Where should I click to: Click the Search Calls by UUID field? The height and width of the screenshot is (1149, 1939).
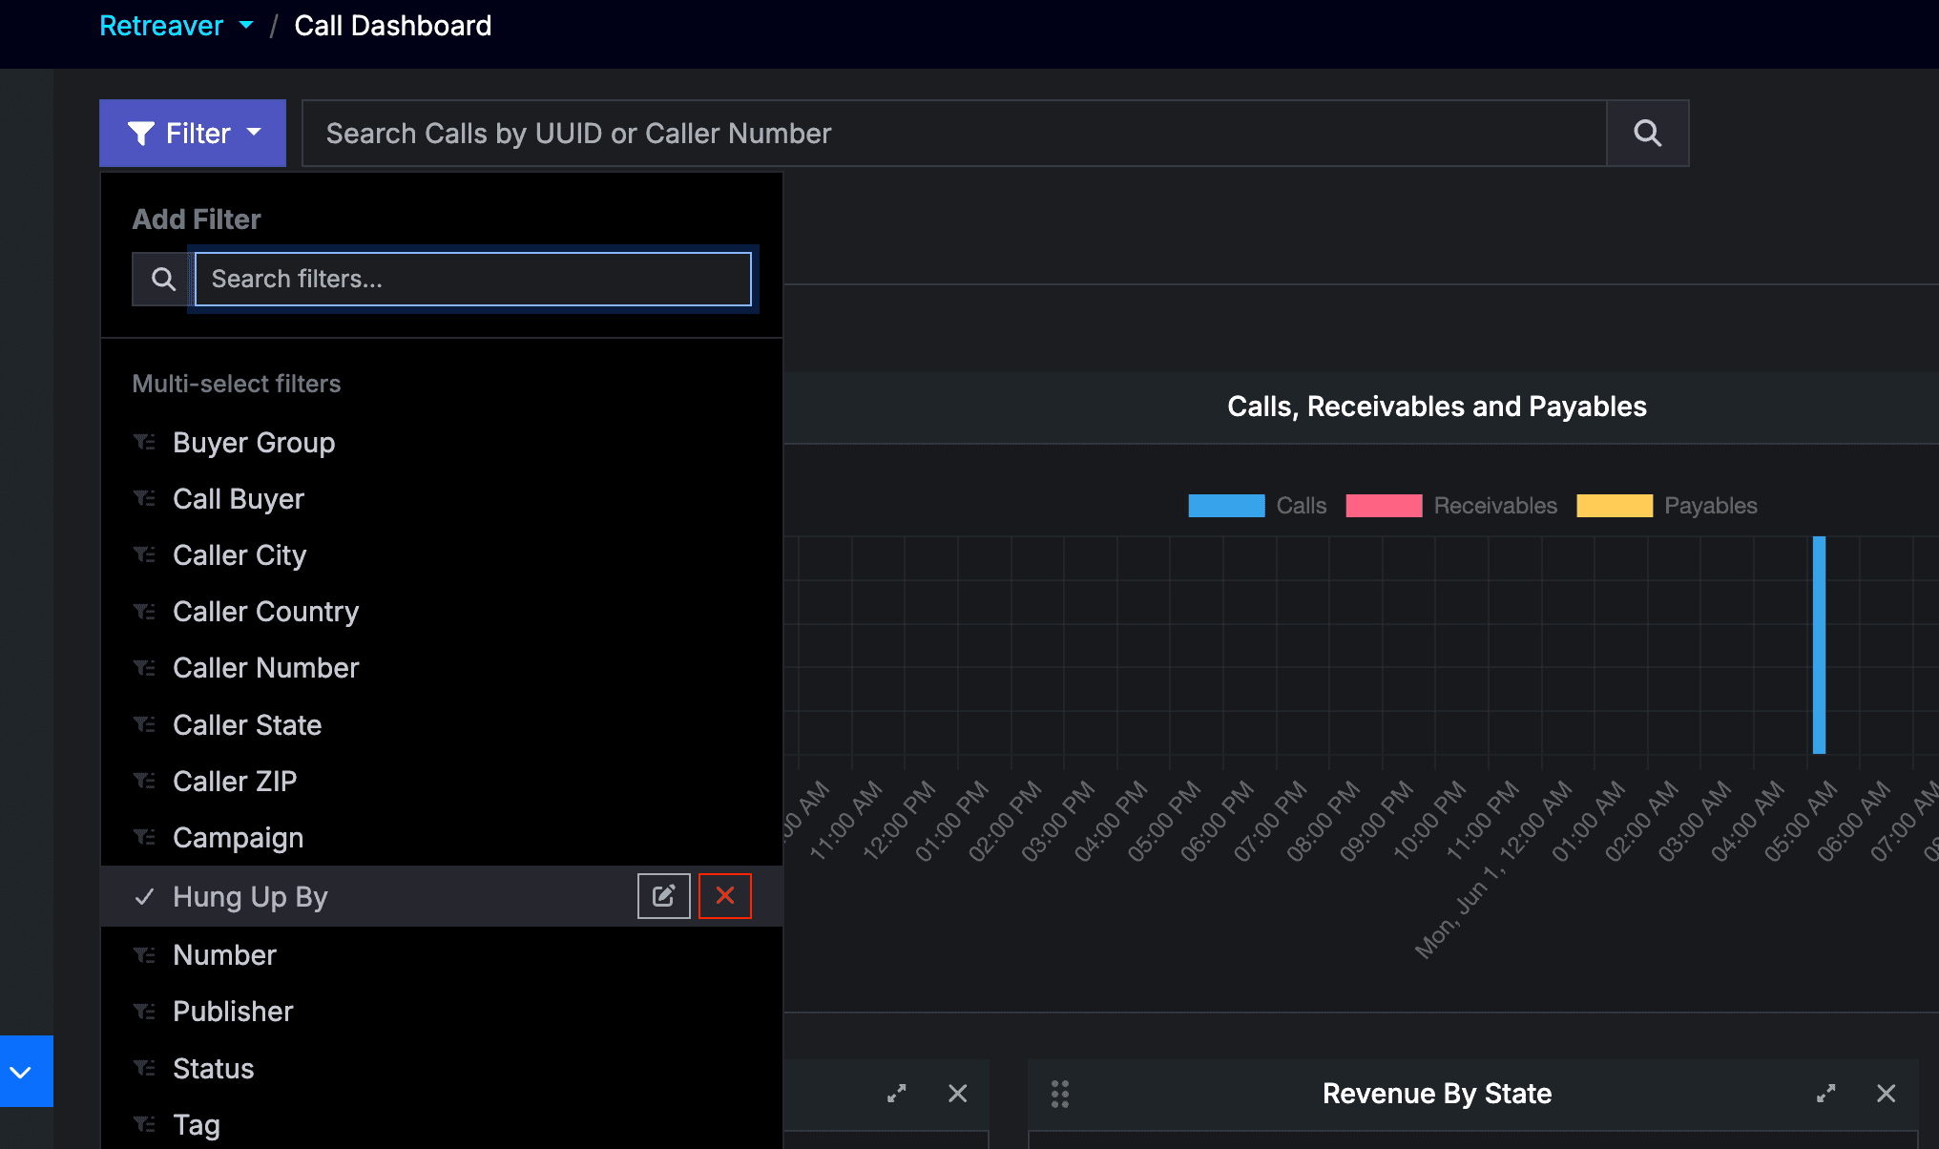coord(955,134)
